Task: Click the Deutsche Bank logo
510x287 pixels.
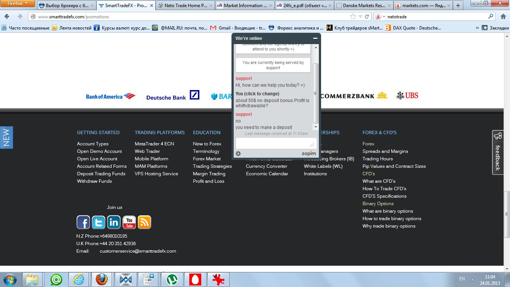Action: click(173, 96)
